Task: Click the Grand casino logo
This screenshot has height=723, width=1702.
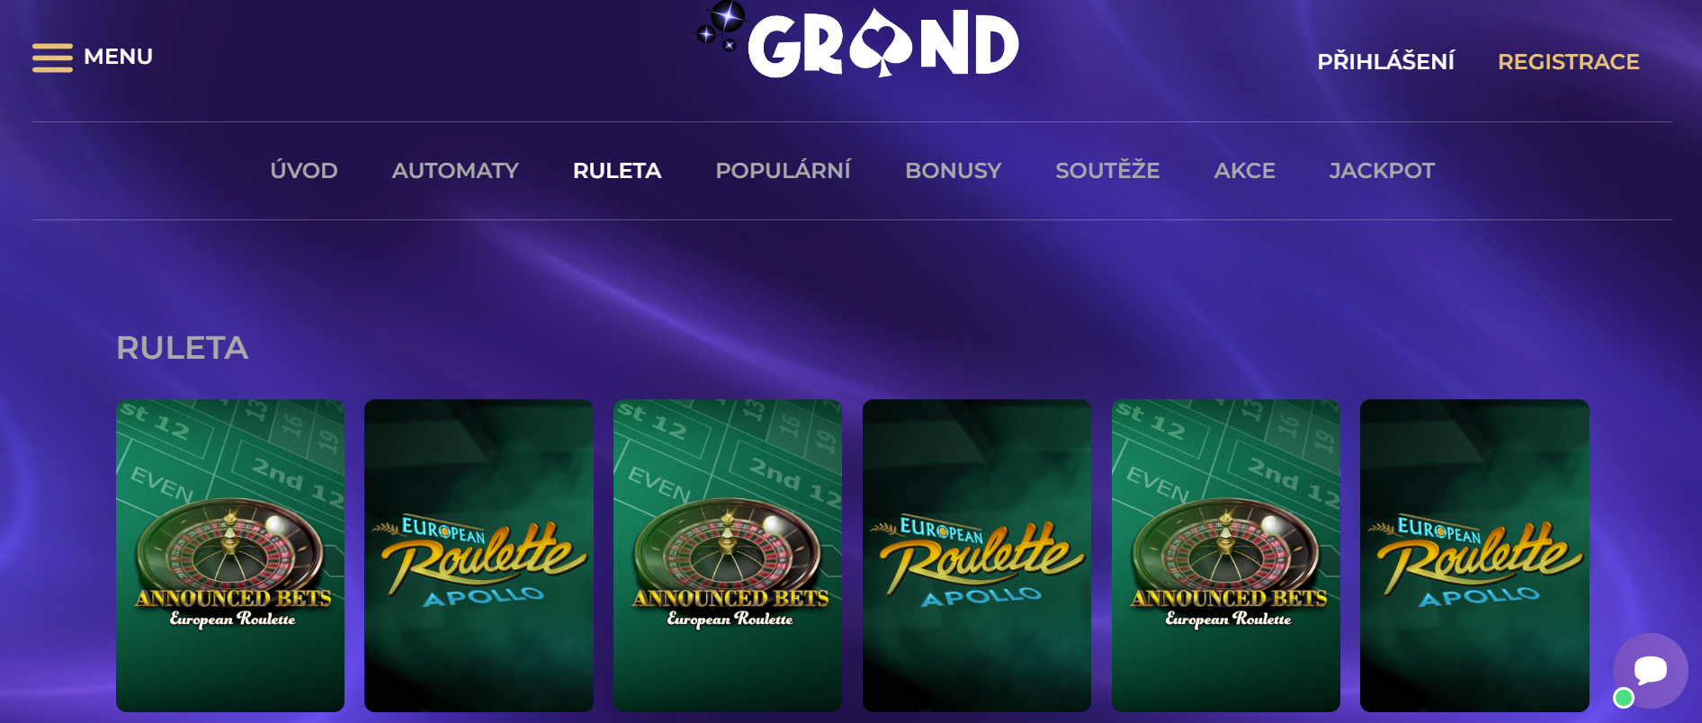Action: click(x=857, y=40)
